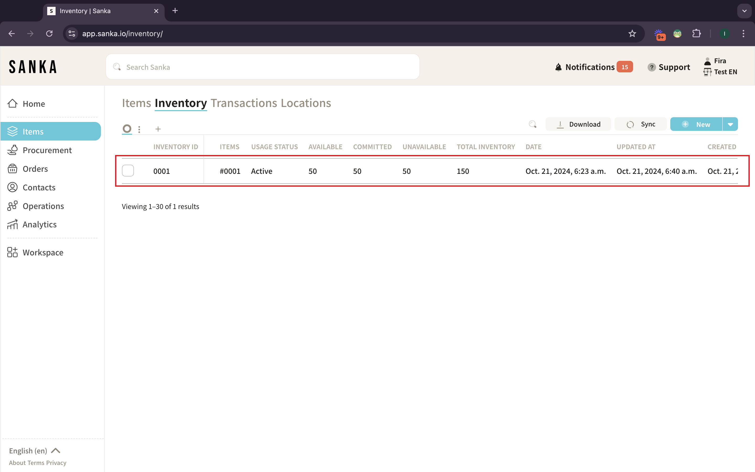755x472 pixels.
Task: Select the circle view toggle above the table
Action: tap(127, 128)
